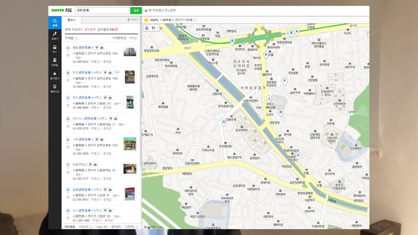Click the 테마지도 theme map icon
Viewport: 418px width, 235px height.
tap(54, 88)
